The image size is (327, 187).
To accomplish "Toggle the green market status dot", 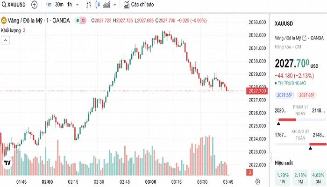I will click(76, 20).
